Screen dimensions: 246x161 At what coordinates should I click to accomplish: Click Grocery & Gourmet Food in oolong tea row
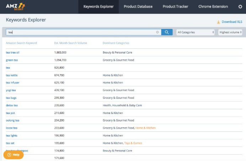point(118,120)
